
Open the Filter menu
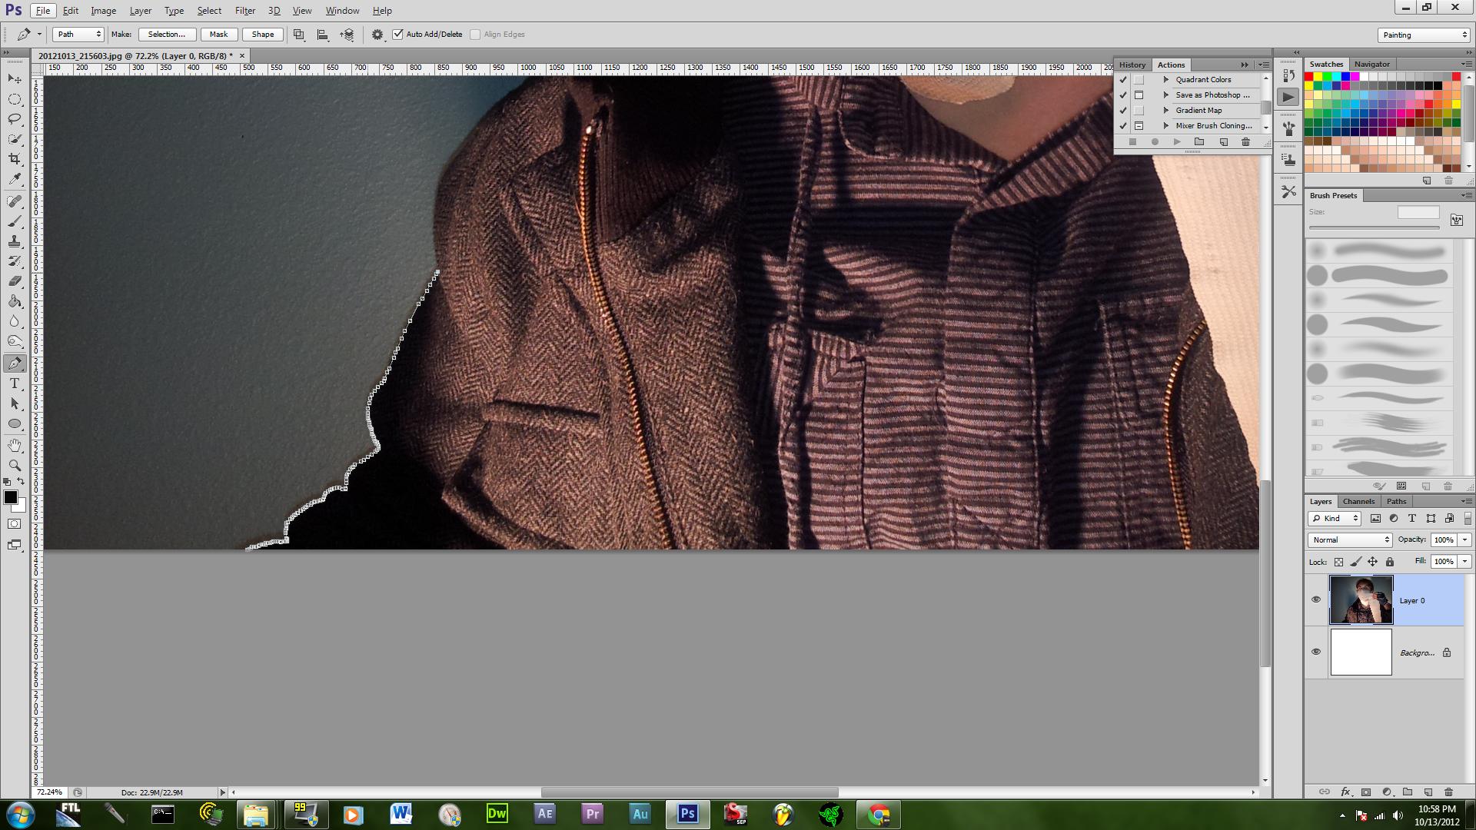(x=245, y=11)
